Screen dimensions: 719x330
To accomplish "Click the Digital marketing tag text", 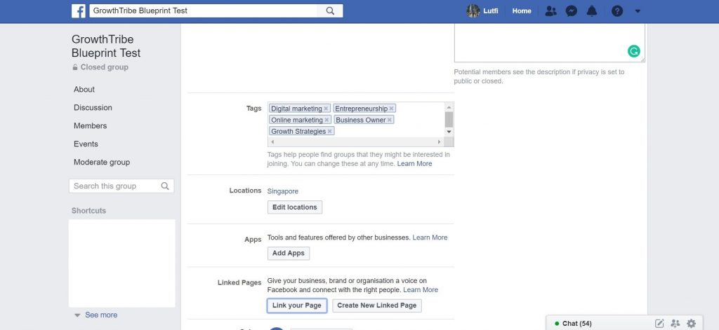I will point(296,109).
